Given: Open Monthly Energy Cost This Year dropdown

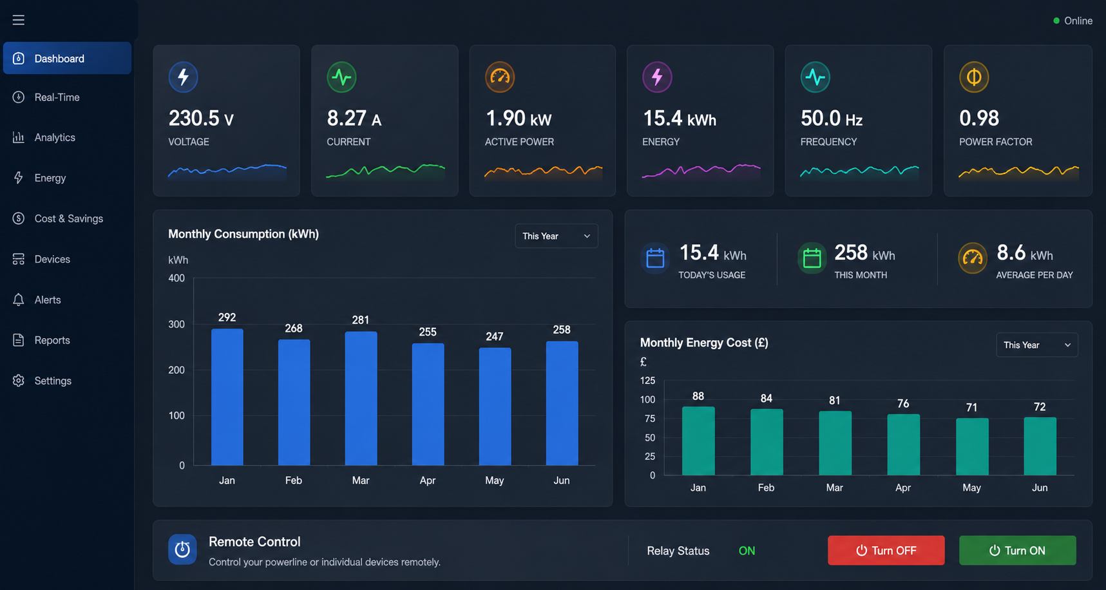Looking at the screenshot, I should 1036,345.
